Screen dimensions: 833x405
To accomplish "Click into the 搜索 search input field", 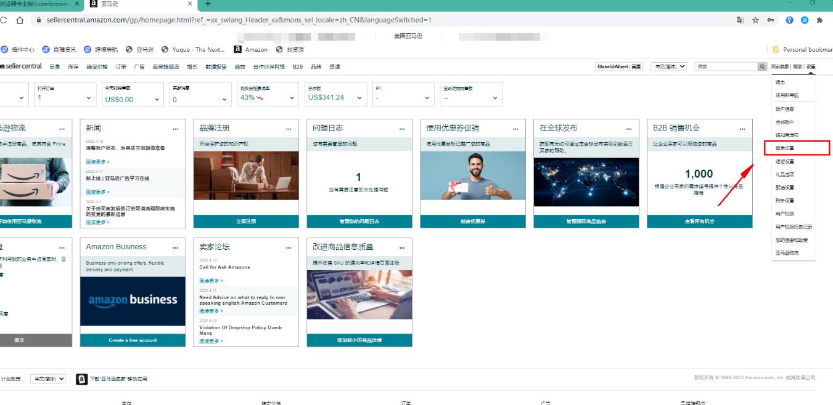I will [726, 66].
